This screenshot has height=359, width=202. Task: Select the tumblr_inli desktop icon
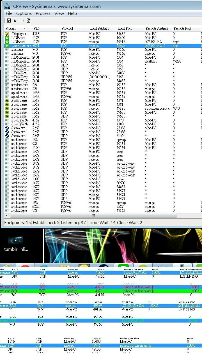tap(16, 243)
